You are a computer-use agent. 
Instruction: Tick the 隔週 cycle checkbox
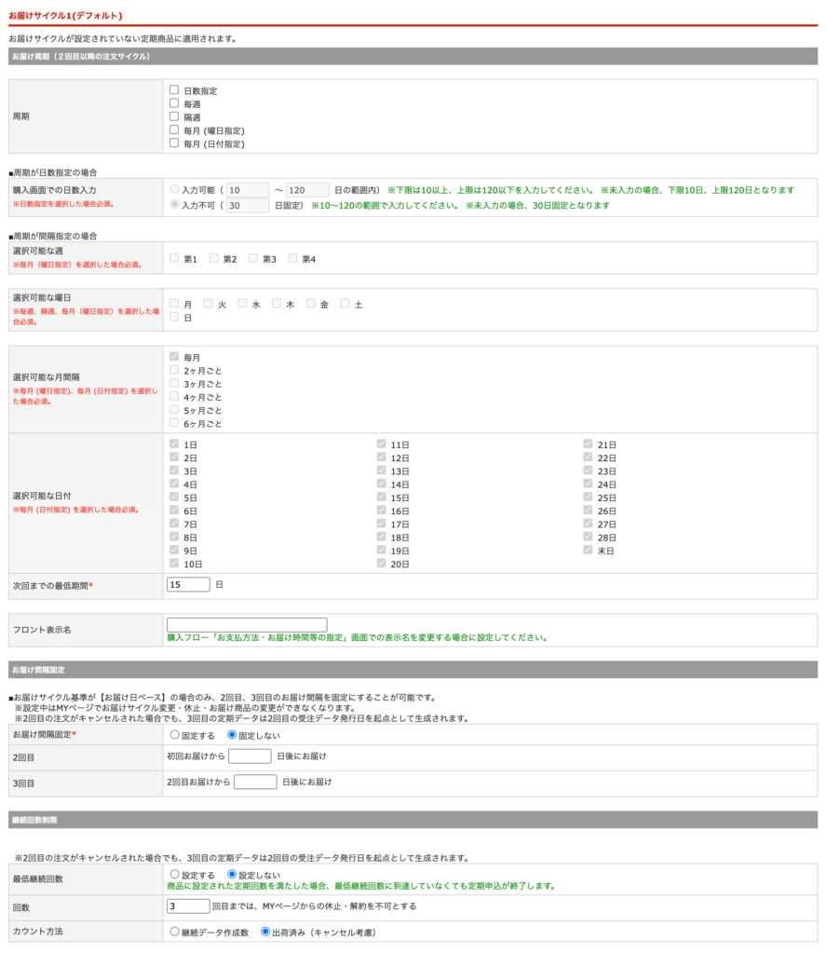(x=174, y=116)
